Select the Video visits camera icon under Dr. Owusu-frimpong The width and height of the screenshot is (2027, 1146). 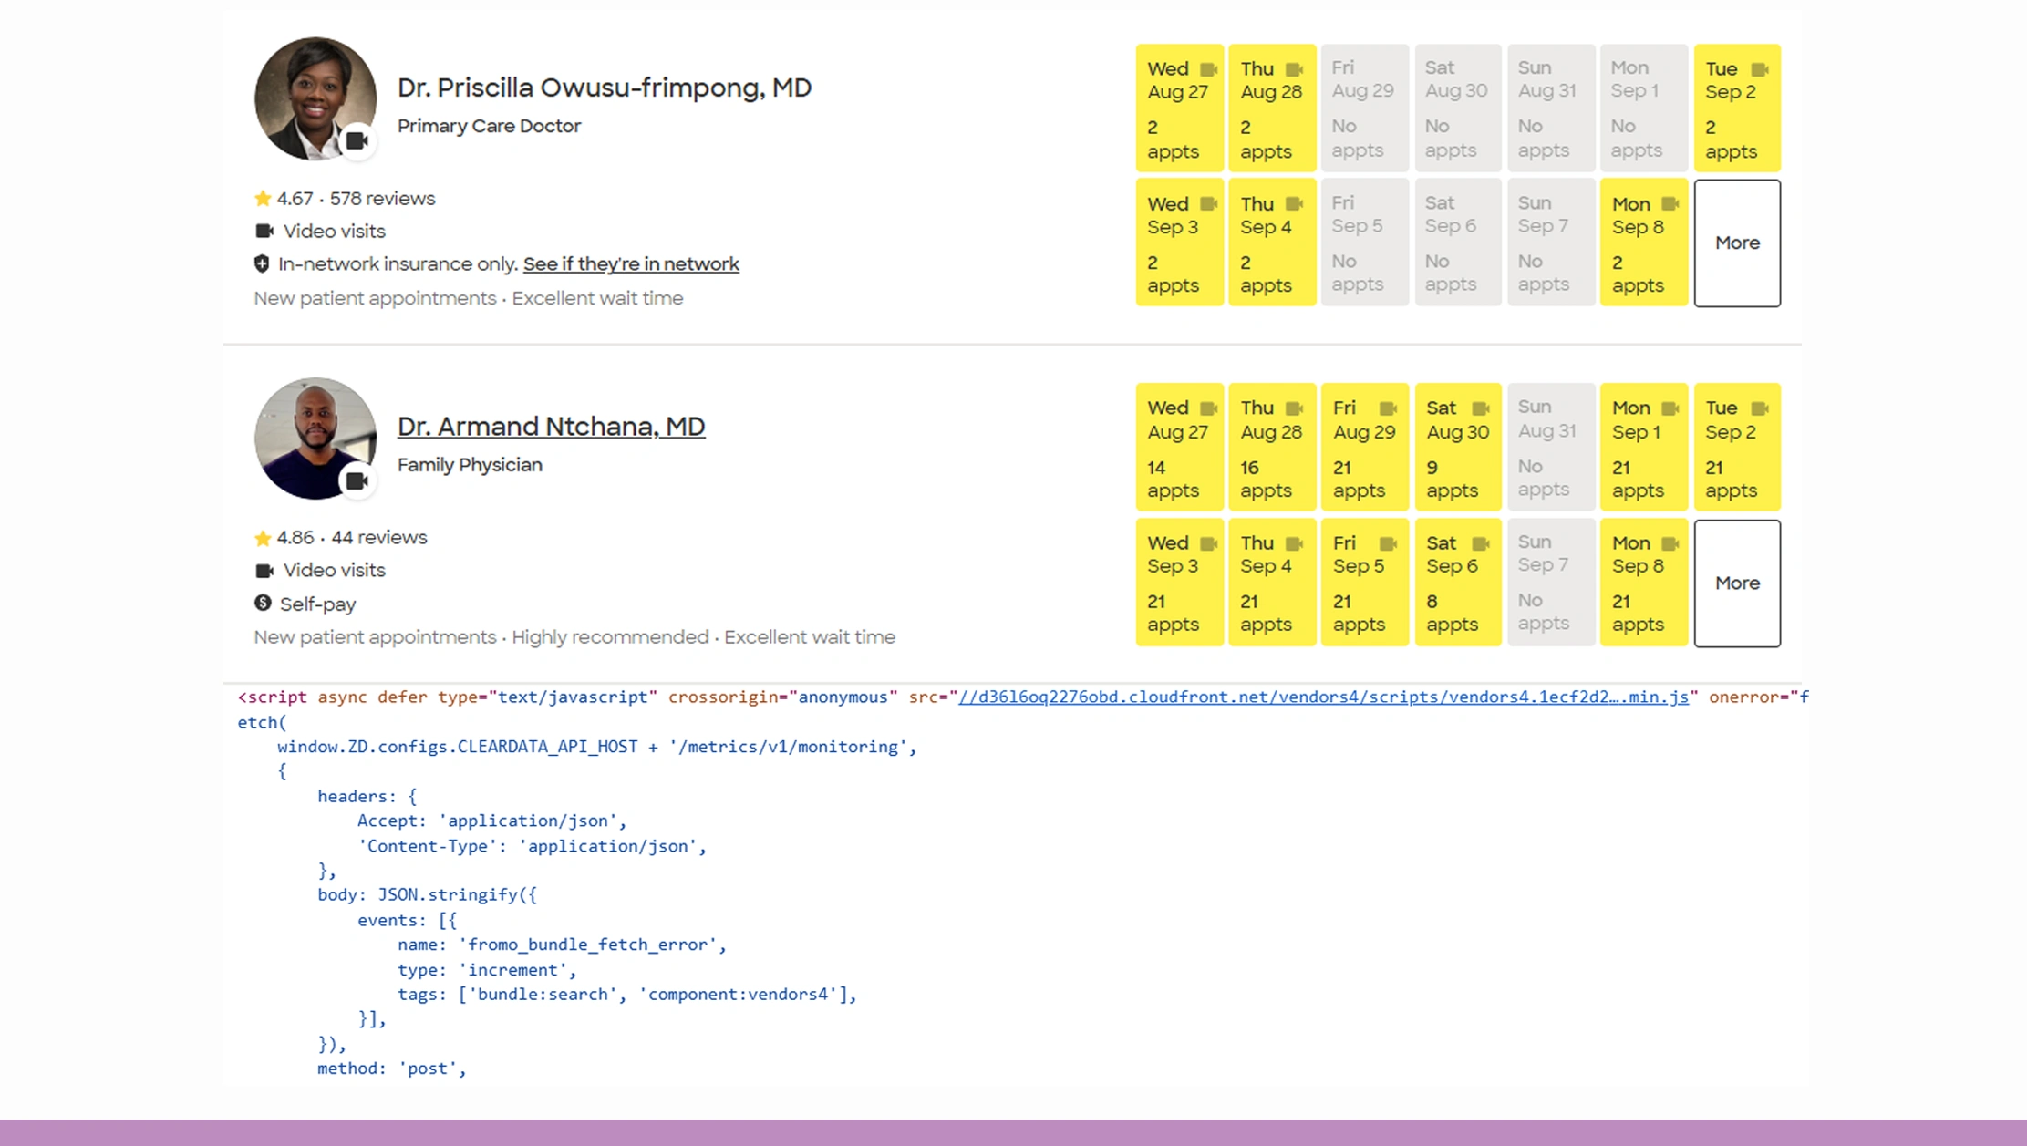click(264, 231)
